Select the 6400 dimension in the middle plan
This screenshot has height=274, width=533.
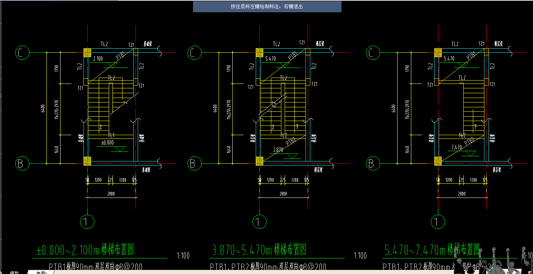point(215,108)
